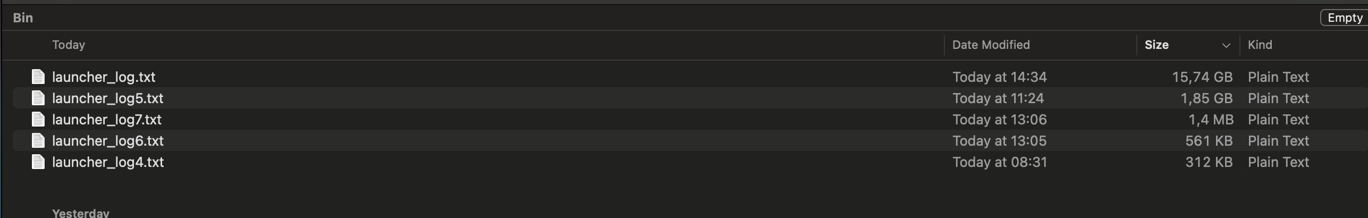Select the launcher_log7.txt file icon
The width and height of the screenshot is (1368, 218).
pos(38,120)
